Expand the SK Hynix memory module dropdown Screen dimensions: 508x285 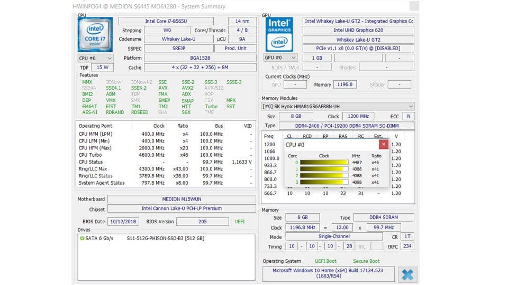(338, 106)
